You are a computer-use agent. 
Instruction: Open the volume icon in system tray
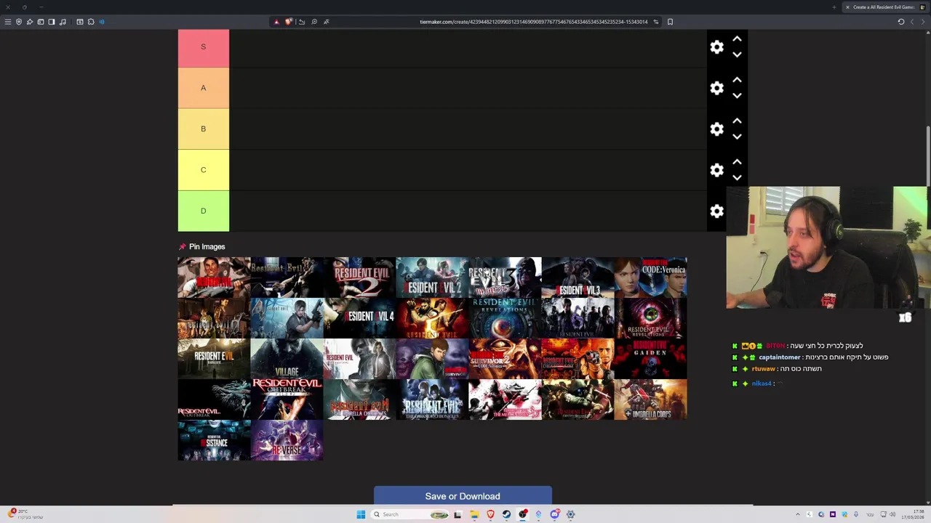pyautogui.click(x=892, y=514)
